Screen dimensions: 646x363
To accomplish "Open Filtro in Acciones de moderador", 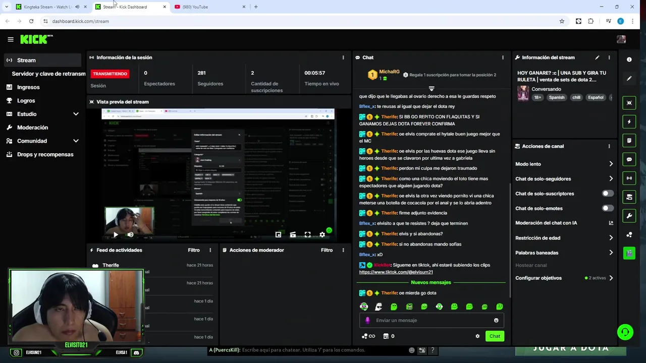I will (327, 250).
